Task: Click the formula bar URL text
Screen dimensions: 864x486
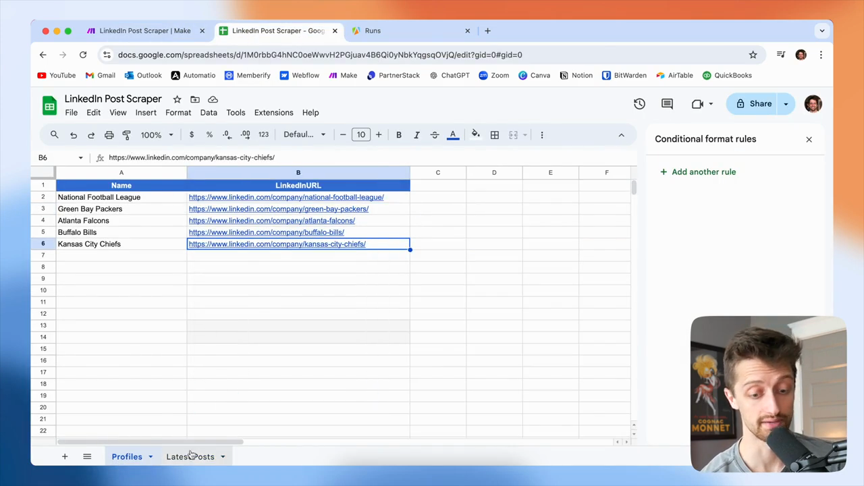Action: (x=192, y=158)
